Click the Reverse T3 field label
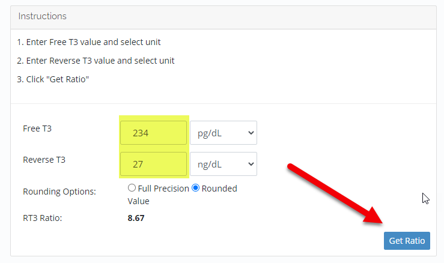The image size is (444, 263). [44, 160]
